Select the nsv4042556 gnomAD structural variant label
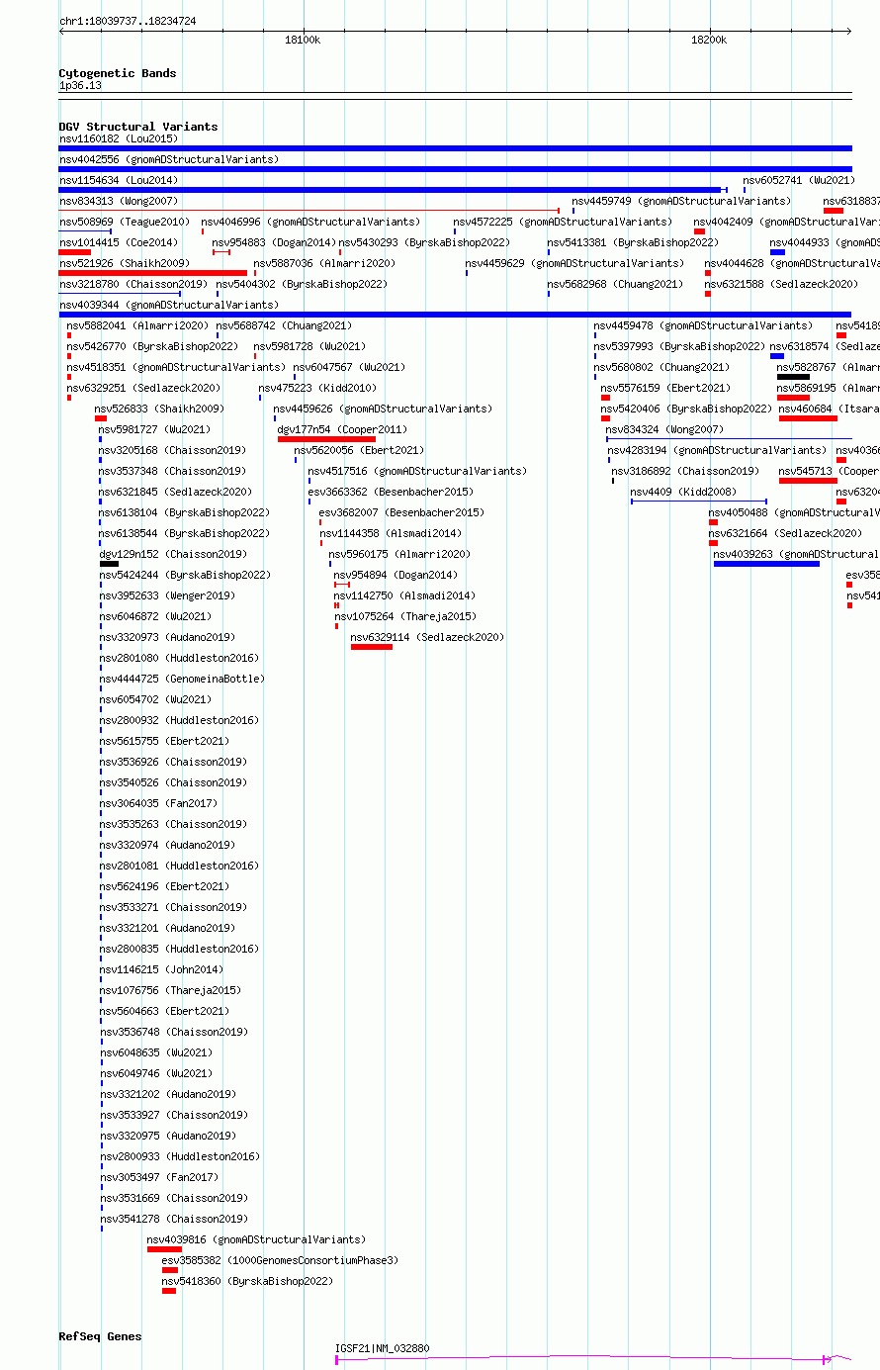The image size is (880, 1370). 169,159
